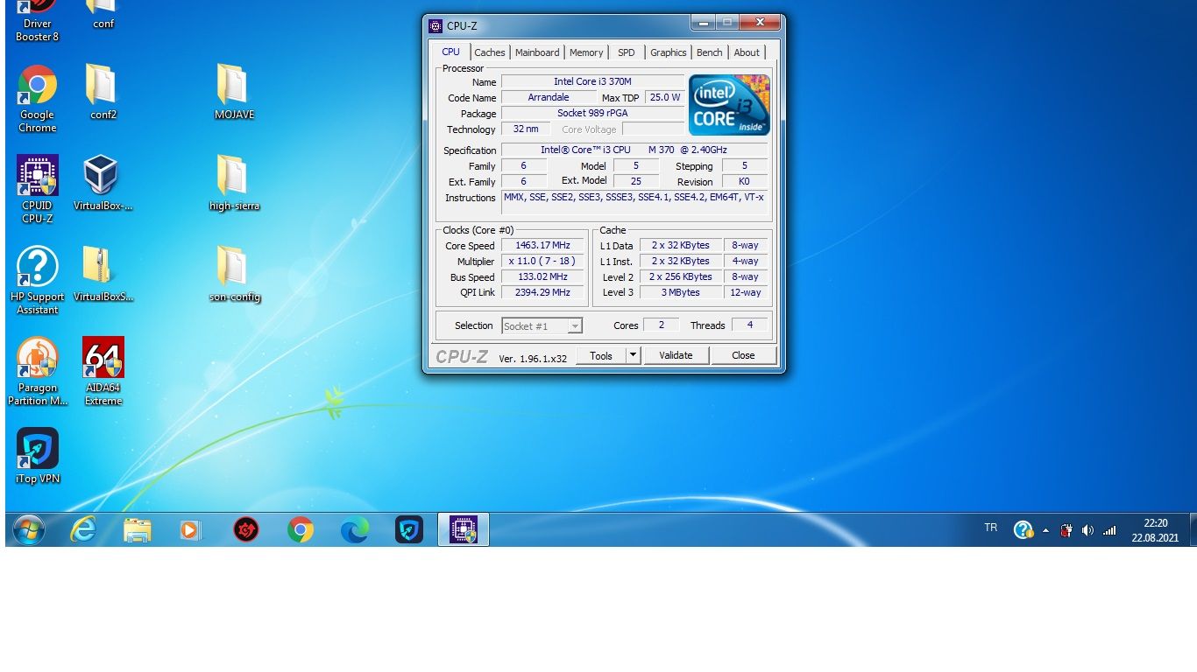Open Windows Explorer from the taskbar
The width and height of the screenshot is (1197, 672).
click(x=137, y=529)
